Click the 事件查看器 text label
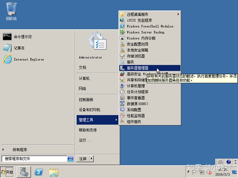The width and height of the screenshot is (238, 178). click(x=136, y=98)
